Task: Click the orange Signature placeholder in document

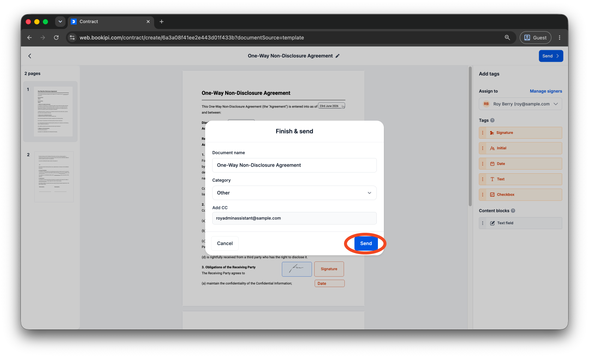Action: (329, 269)
